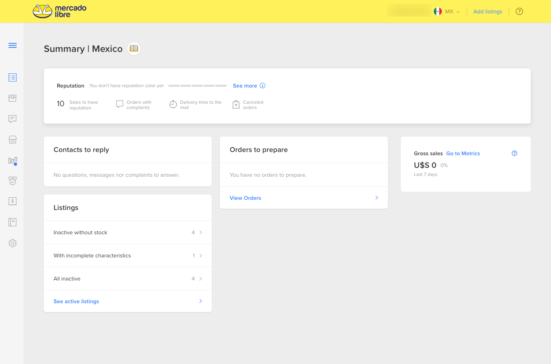Open the notebook icon in sidebar
Screen dimensions: 551x364
[x=13, y=222]
